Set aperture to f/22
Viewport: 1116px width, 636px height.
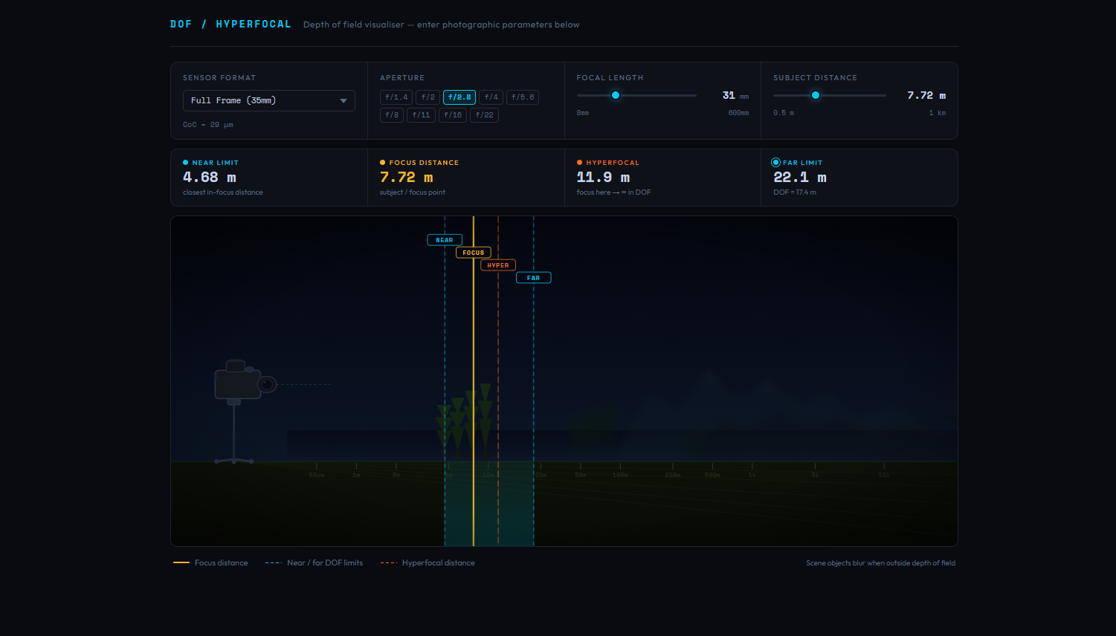point(484,115)
